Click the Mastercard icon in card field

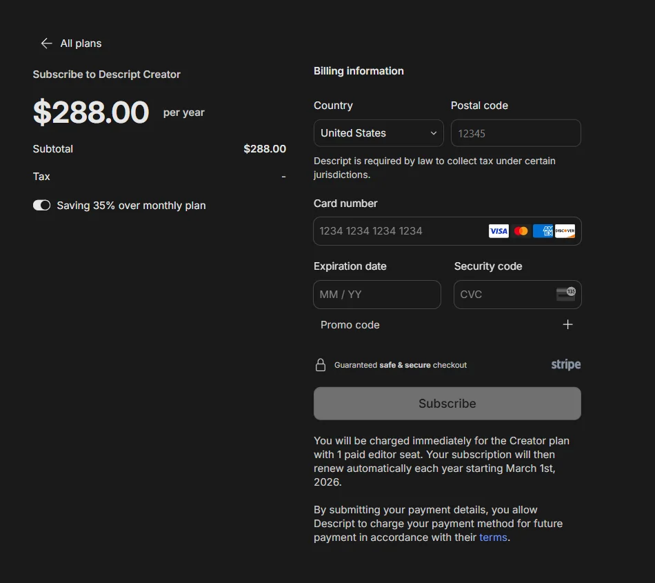pos(521,230)
